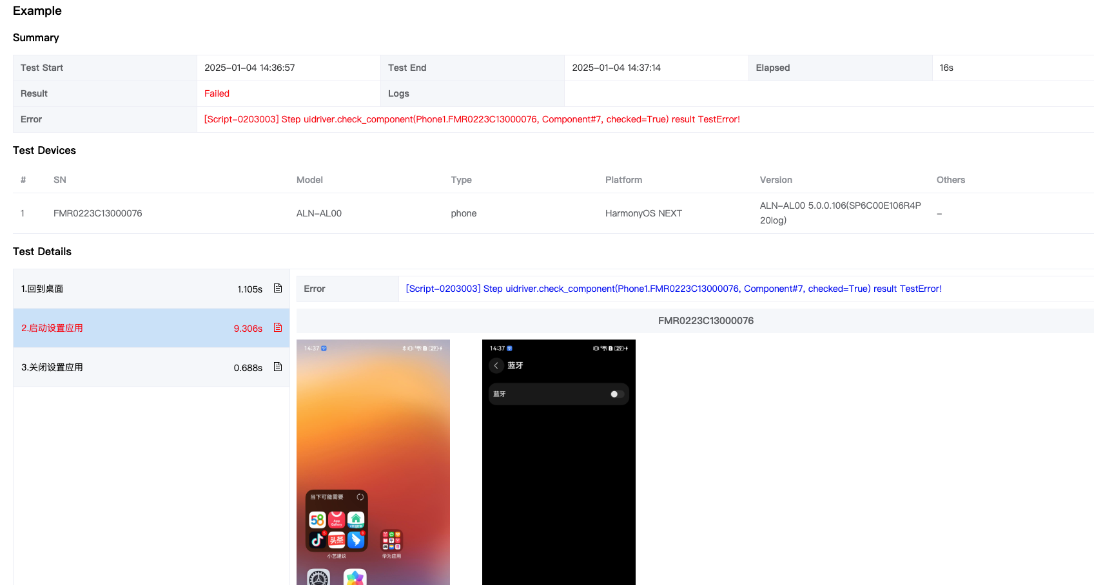Click the 58 app icon in screenshot

tap(317, 519)
